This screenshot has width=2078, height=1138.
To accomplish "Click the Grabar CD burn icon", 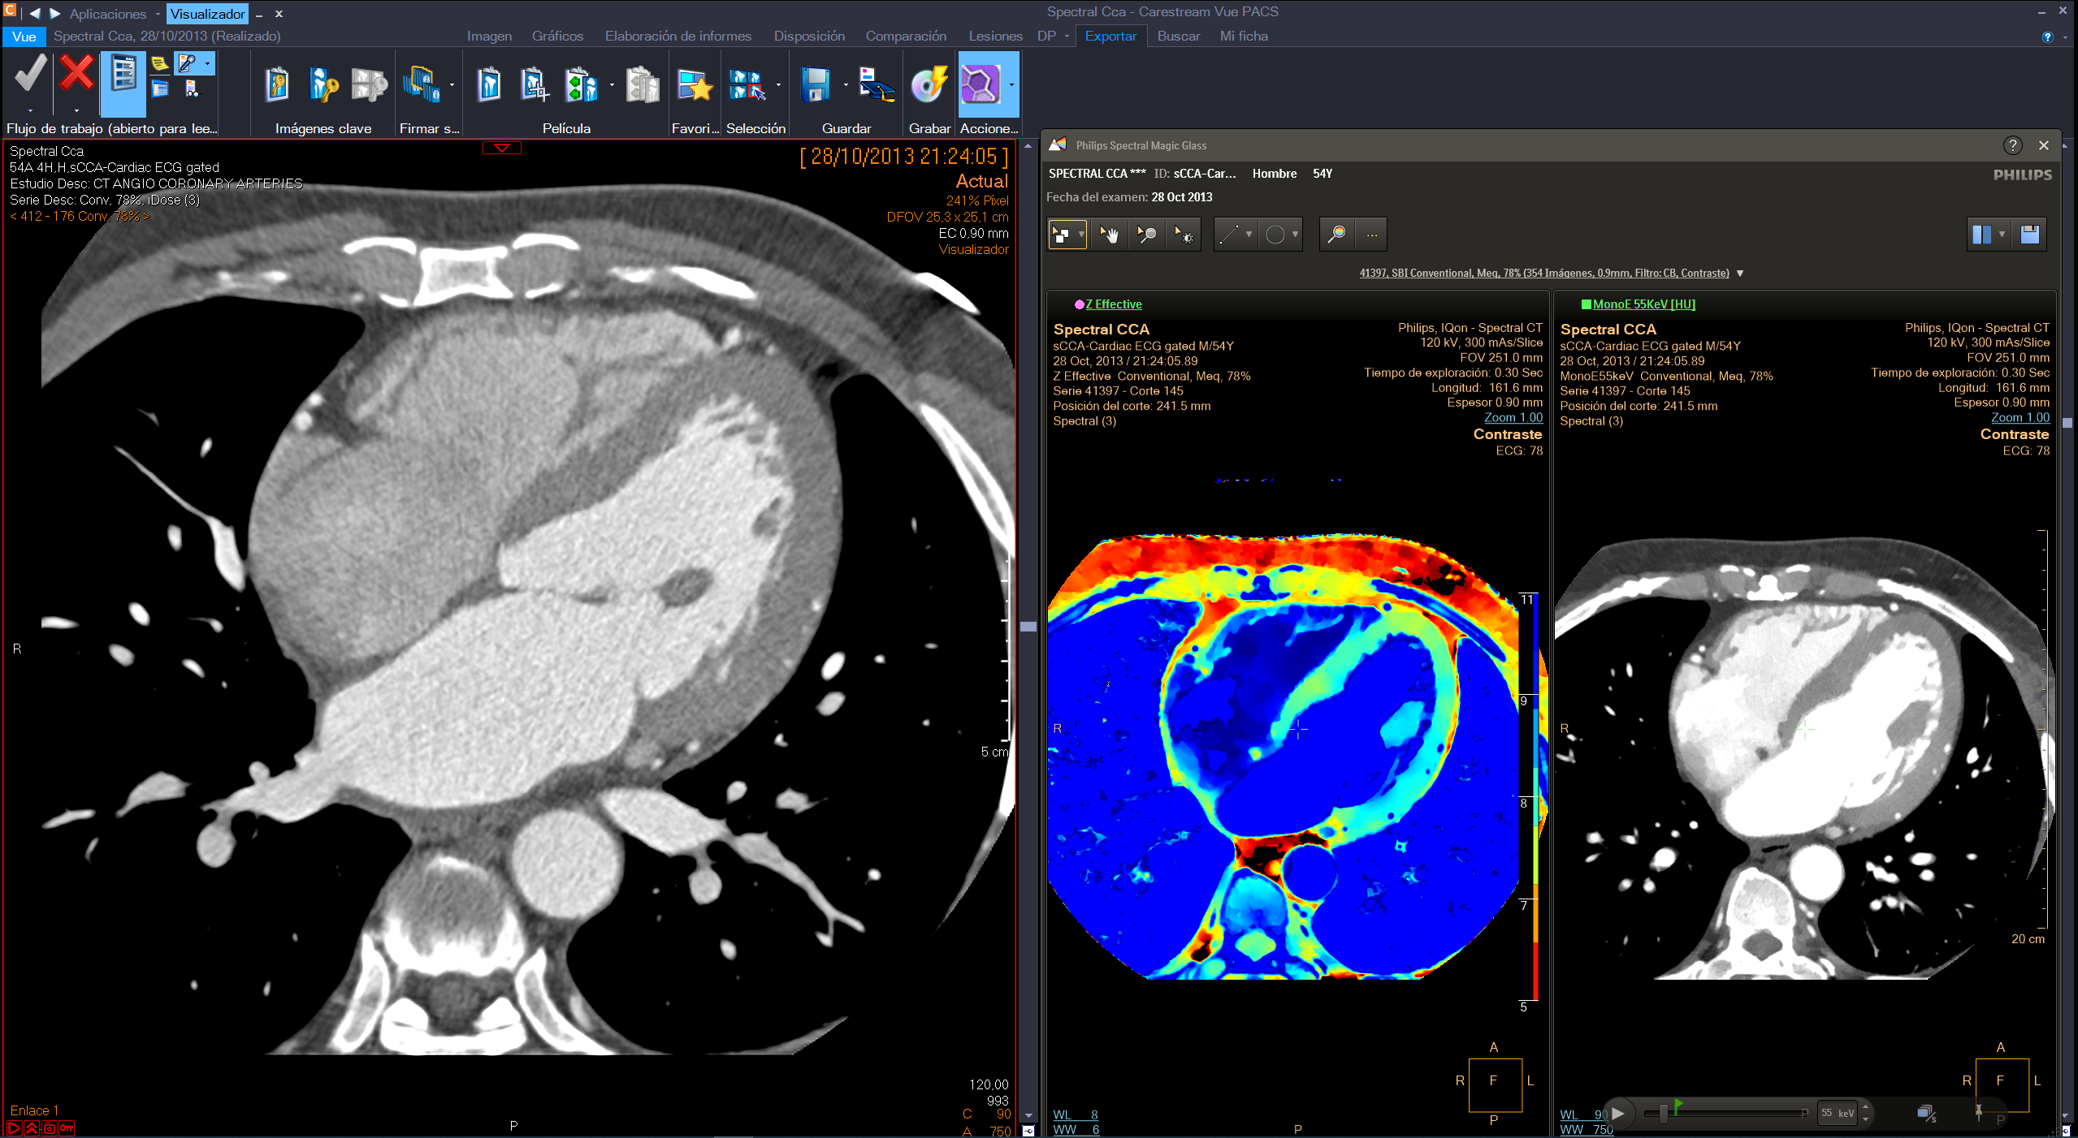I will coord(929,84).
